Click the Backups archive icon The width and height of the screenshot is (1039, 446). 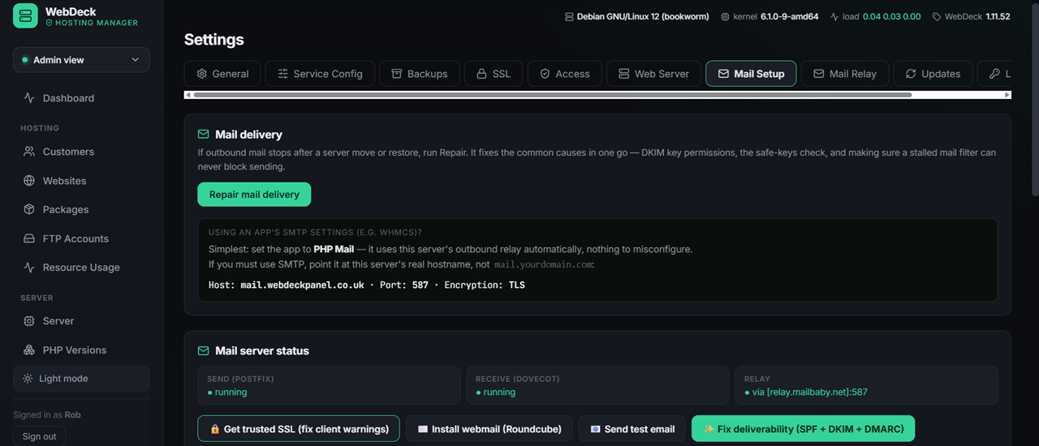click(x=397, y=74)
